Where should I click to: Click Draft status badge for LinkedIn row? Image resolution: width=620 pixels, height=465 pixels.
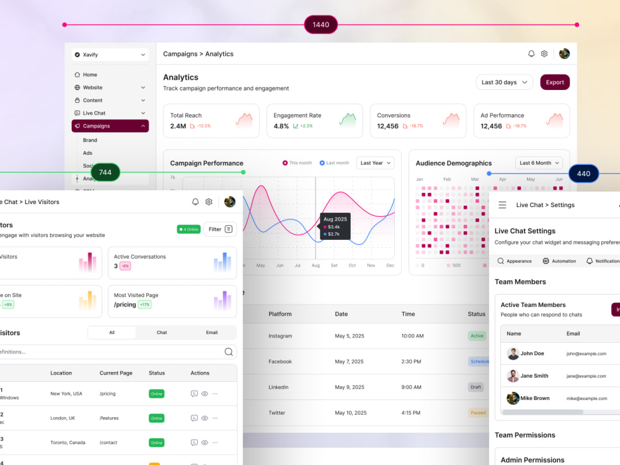[x=476, y=387]
